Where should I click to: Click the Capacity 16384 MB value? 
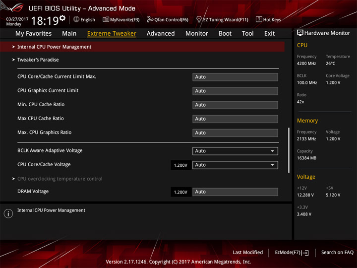(x=306, y=158)
